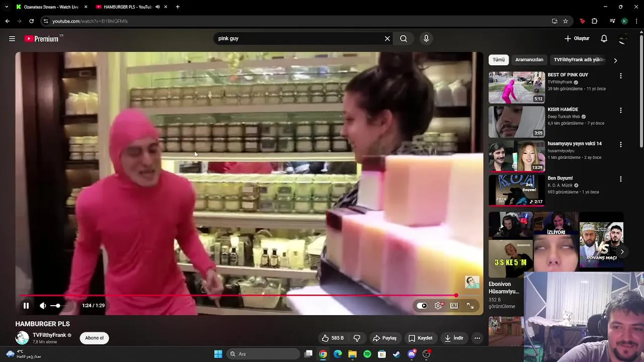
Task: Open options for KISIR HAMİDE
Action: click(x=621, y=110)
